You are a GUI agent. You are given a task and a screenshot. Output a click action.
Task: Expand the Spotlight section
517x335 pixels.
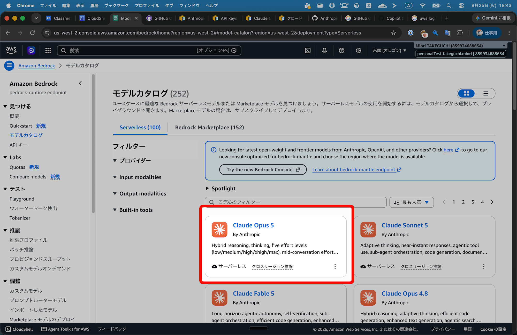click(x=221, y=189)
